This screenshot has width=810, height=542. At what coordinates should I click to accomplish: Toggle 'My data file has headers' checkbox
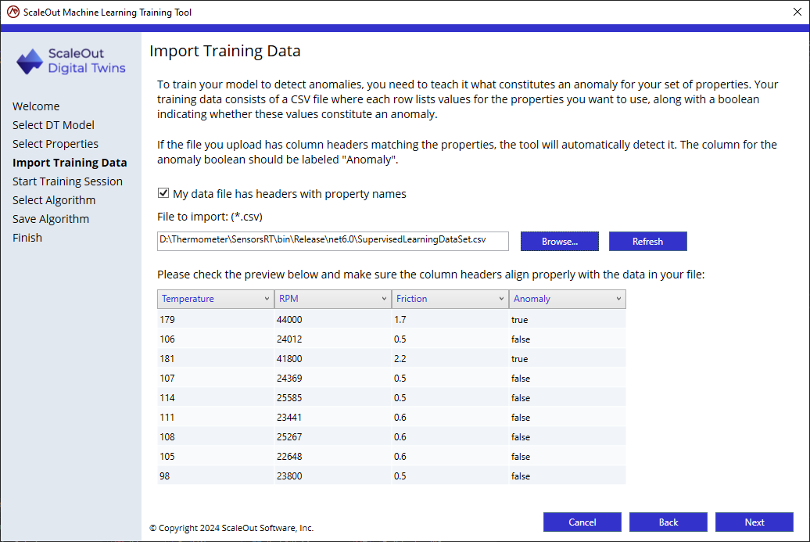coord(163,193)
